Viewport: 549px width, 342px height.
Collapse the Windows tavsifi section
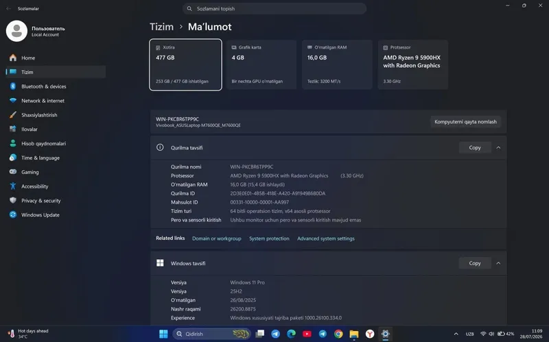498,263
